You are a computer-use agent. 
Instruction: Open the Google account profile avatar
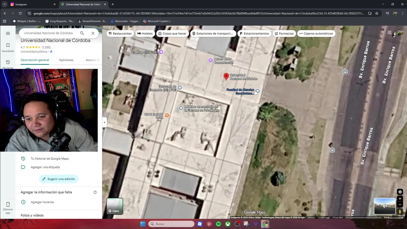pyautogui.click(x=400, y=33)
